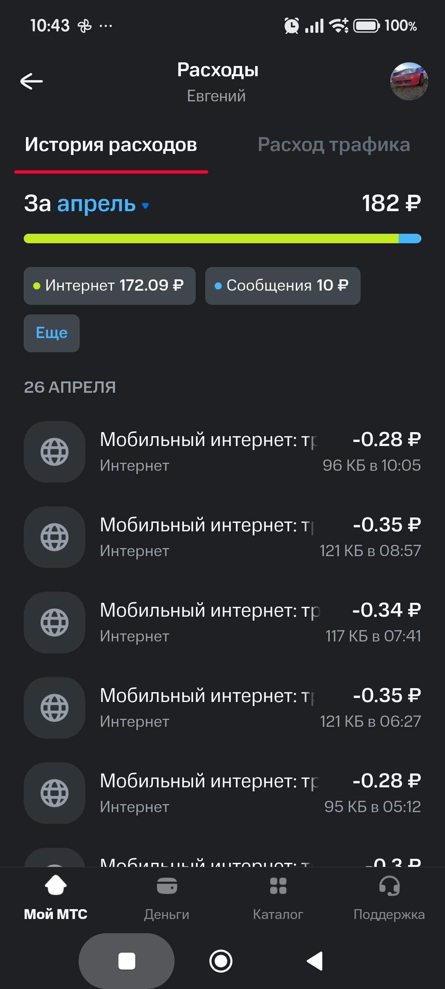Filter by Сообщения 10 ₽ chip

[283, 286]
